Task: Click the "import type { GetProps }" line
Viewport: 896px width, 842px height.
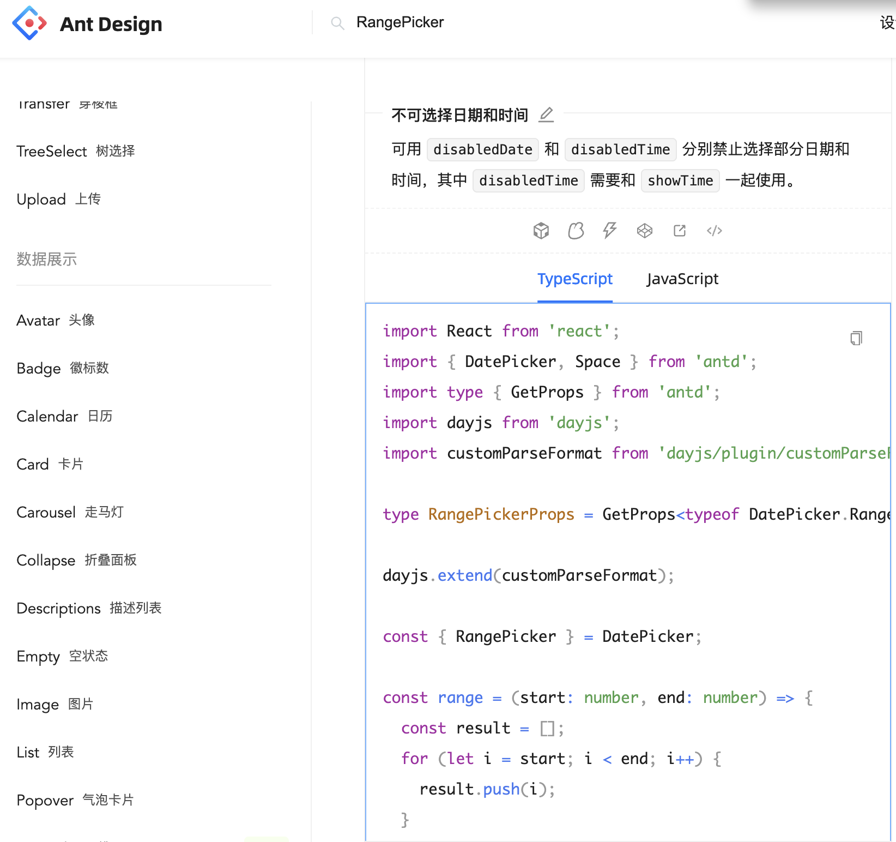Action: click(x=552, y=392)
